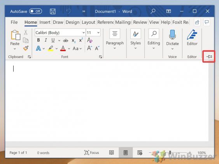Expand the Paste options arrow
Screen dimensions: 219x164
[x=15, y=49]
